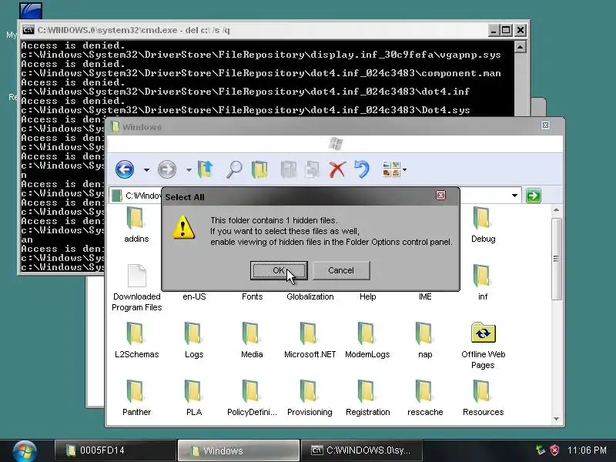Select the PolicyDefinitions folder

[252, 398]
